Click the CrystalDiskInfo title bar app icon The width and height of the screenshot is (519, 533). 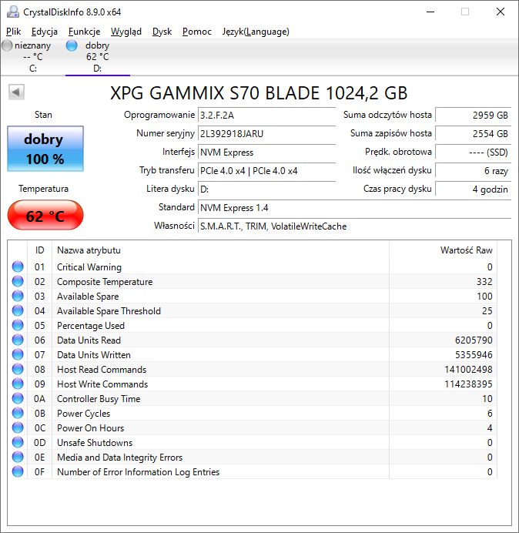click(x=13, y=12)
